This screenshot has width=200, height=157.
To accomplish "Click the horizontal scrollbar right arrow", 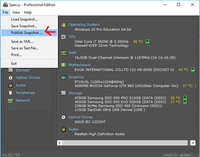I will pyautogui.click(x=193, y=143).
